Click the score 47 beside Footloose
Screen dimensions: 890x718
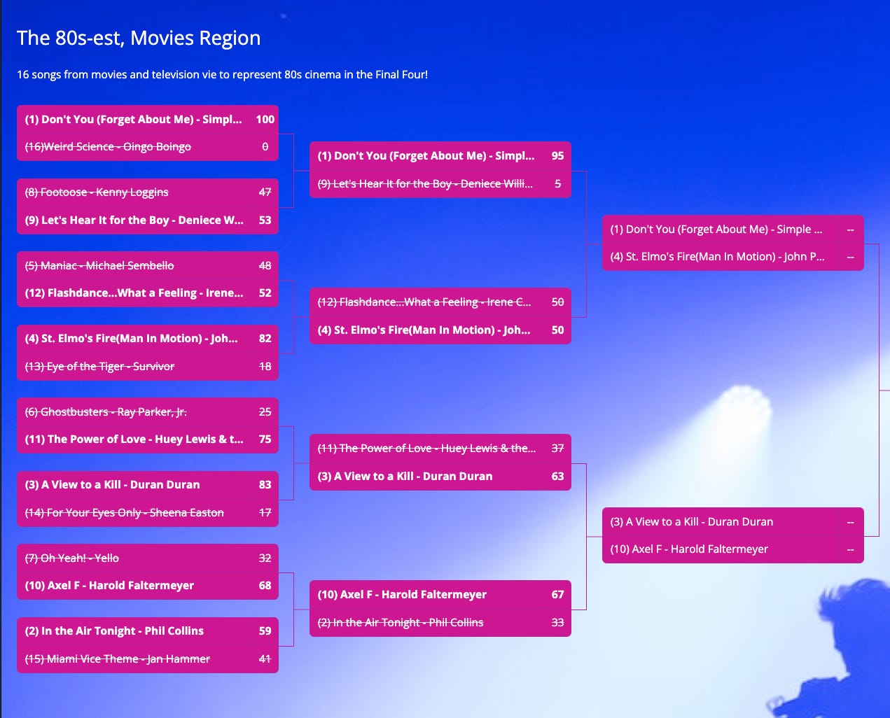[265, 192]
